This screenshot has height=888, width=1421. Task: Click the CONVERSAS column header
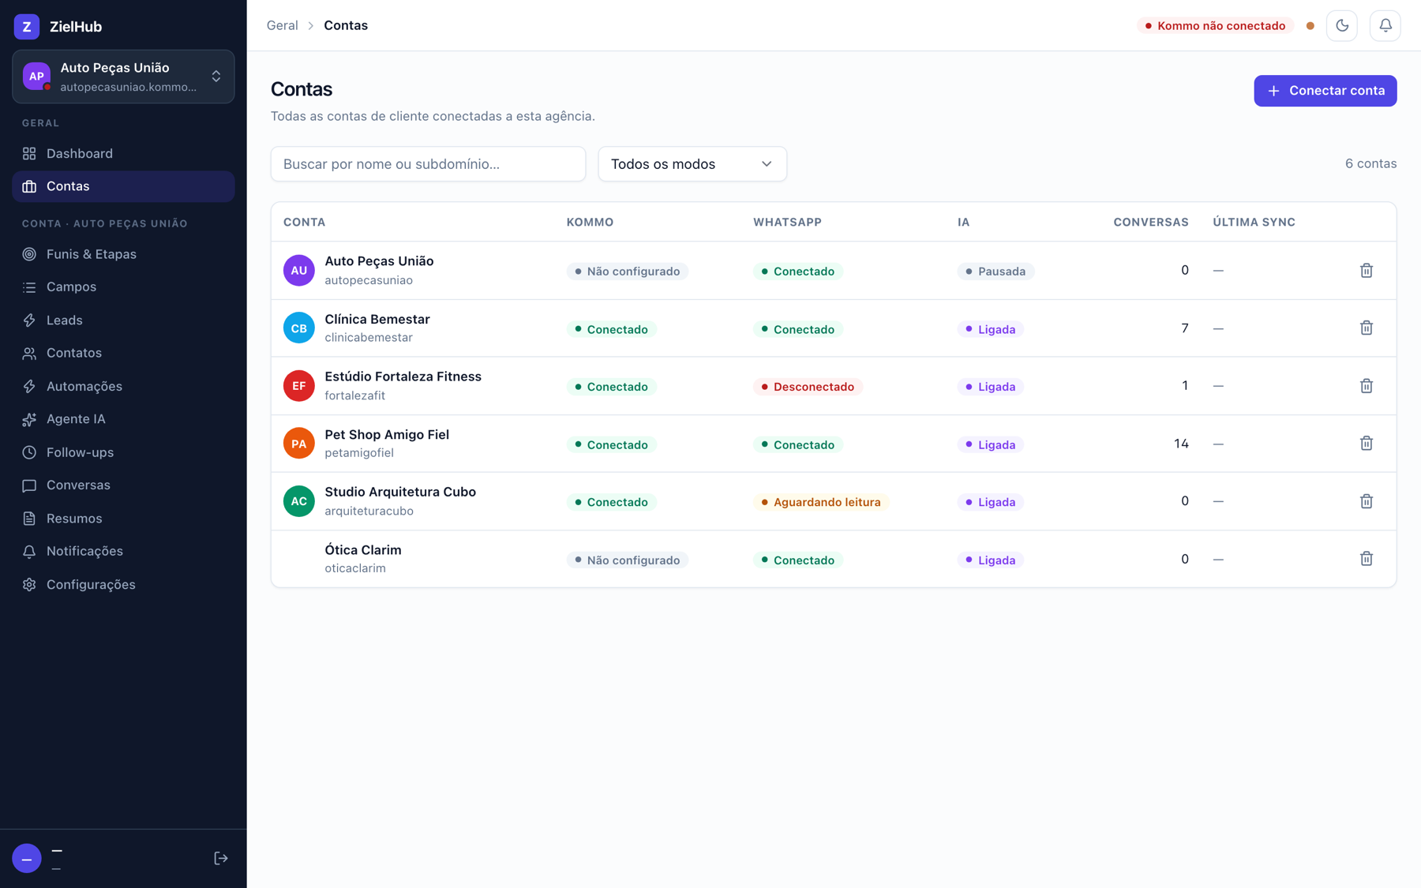tap(1151, 223)
